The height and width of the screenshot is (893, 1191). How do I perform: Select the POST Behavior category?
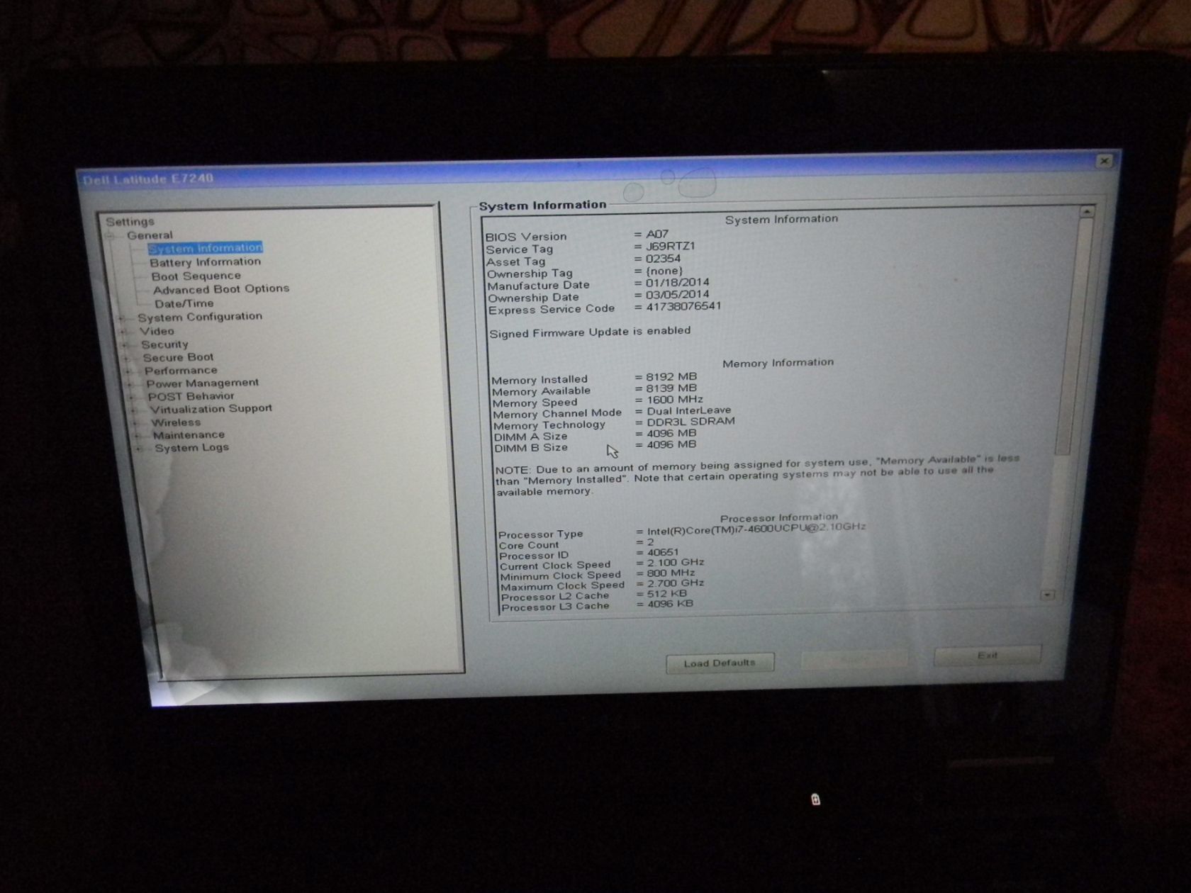point(191,396)
